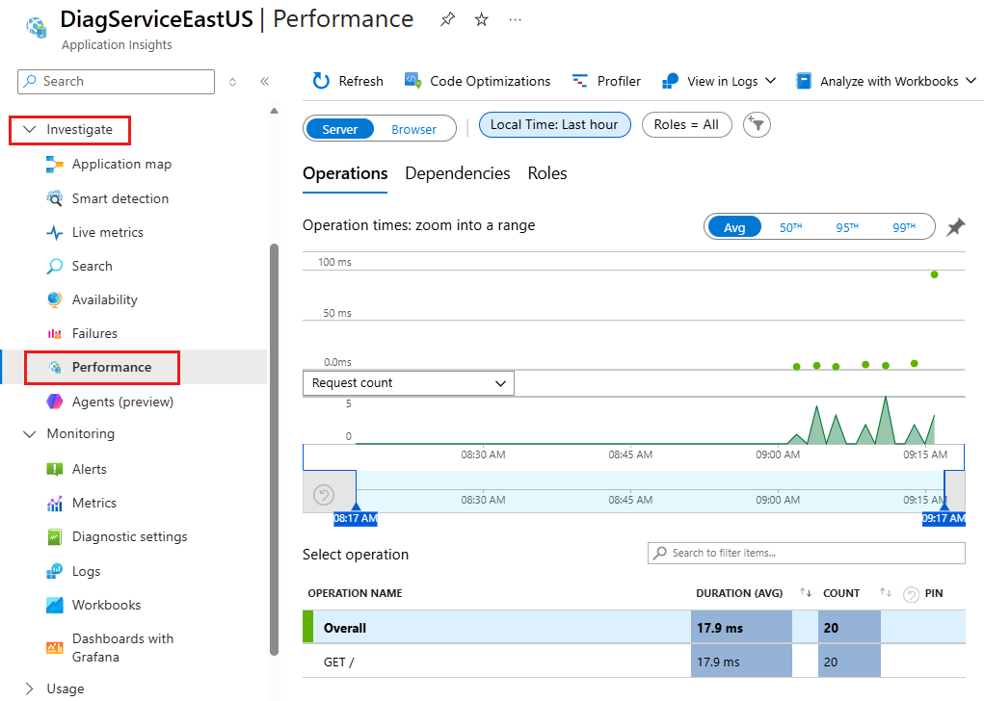Open Live metrics in the sidebar

point(107,233)
